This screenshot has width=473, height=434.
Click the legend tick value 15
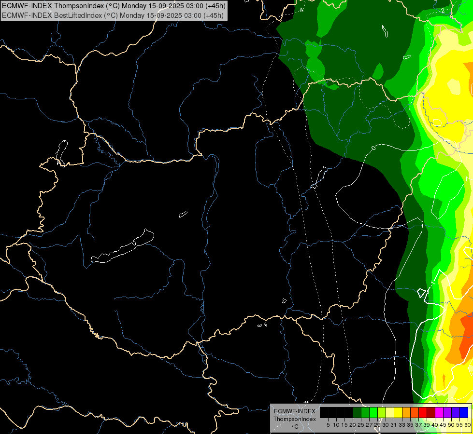pyautogui.click(x=344, y=425)
